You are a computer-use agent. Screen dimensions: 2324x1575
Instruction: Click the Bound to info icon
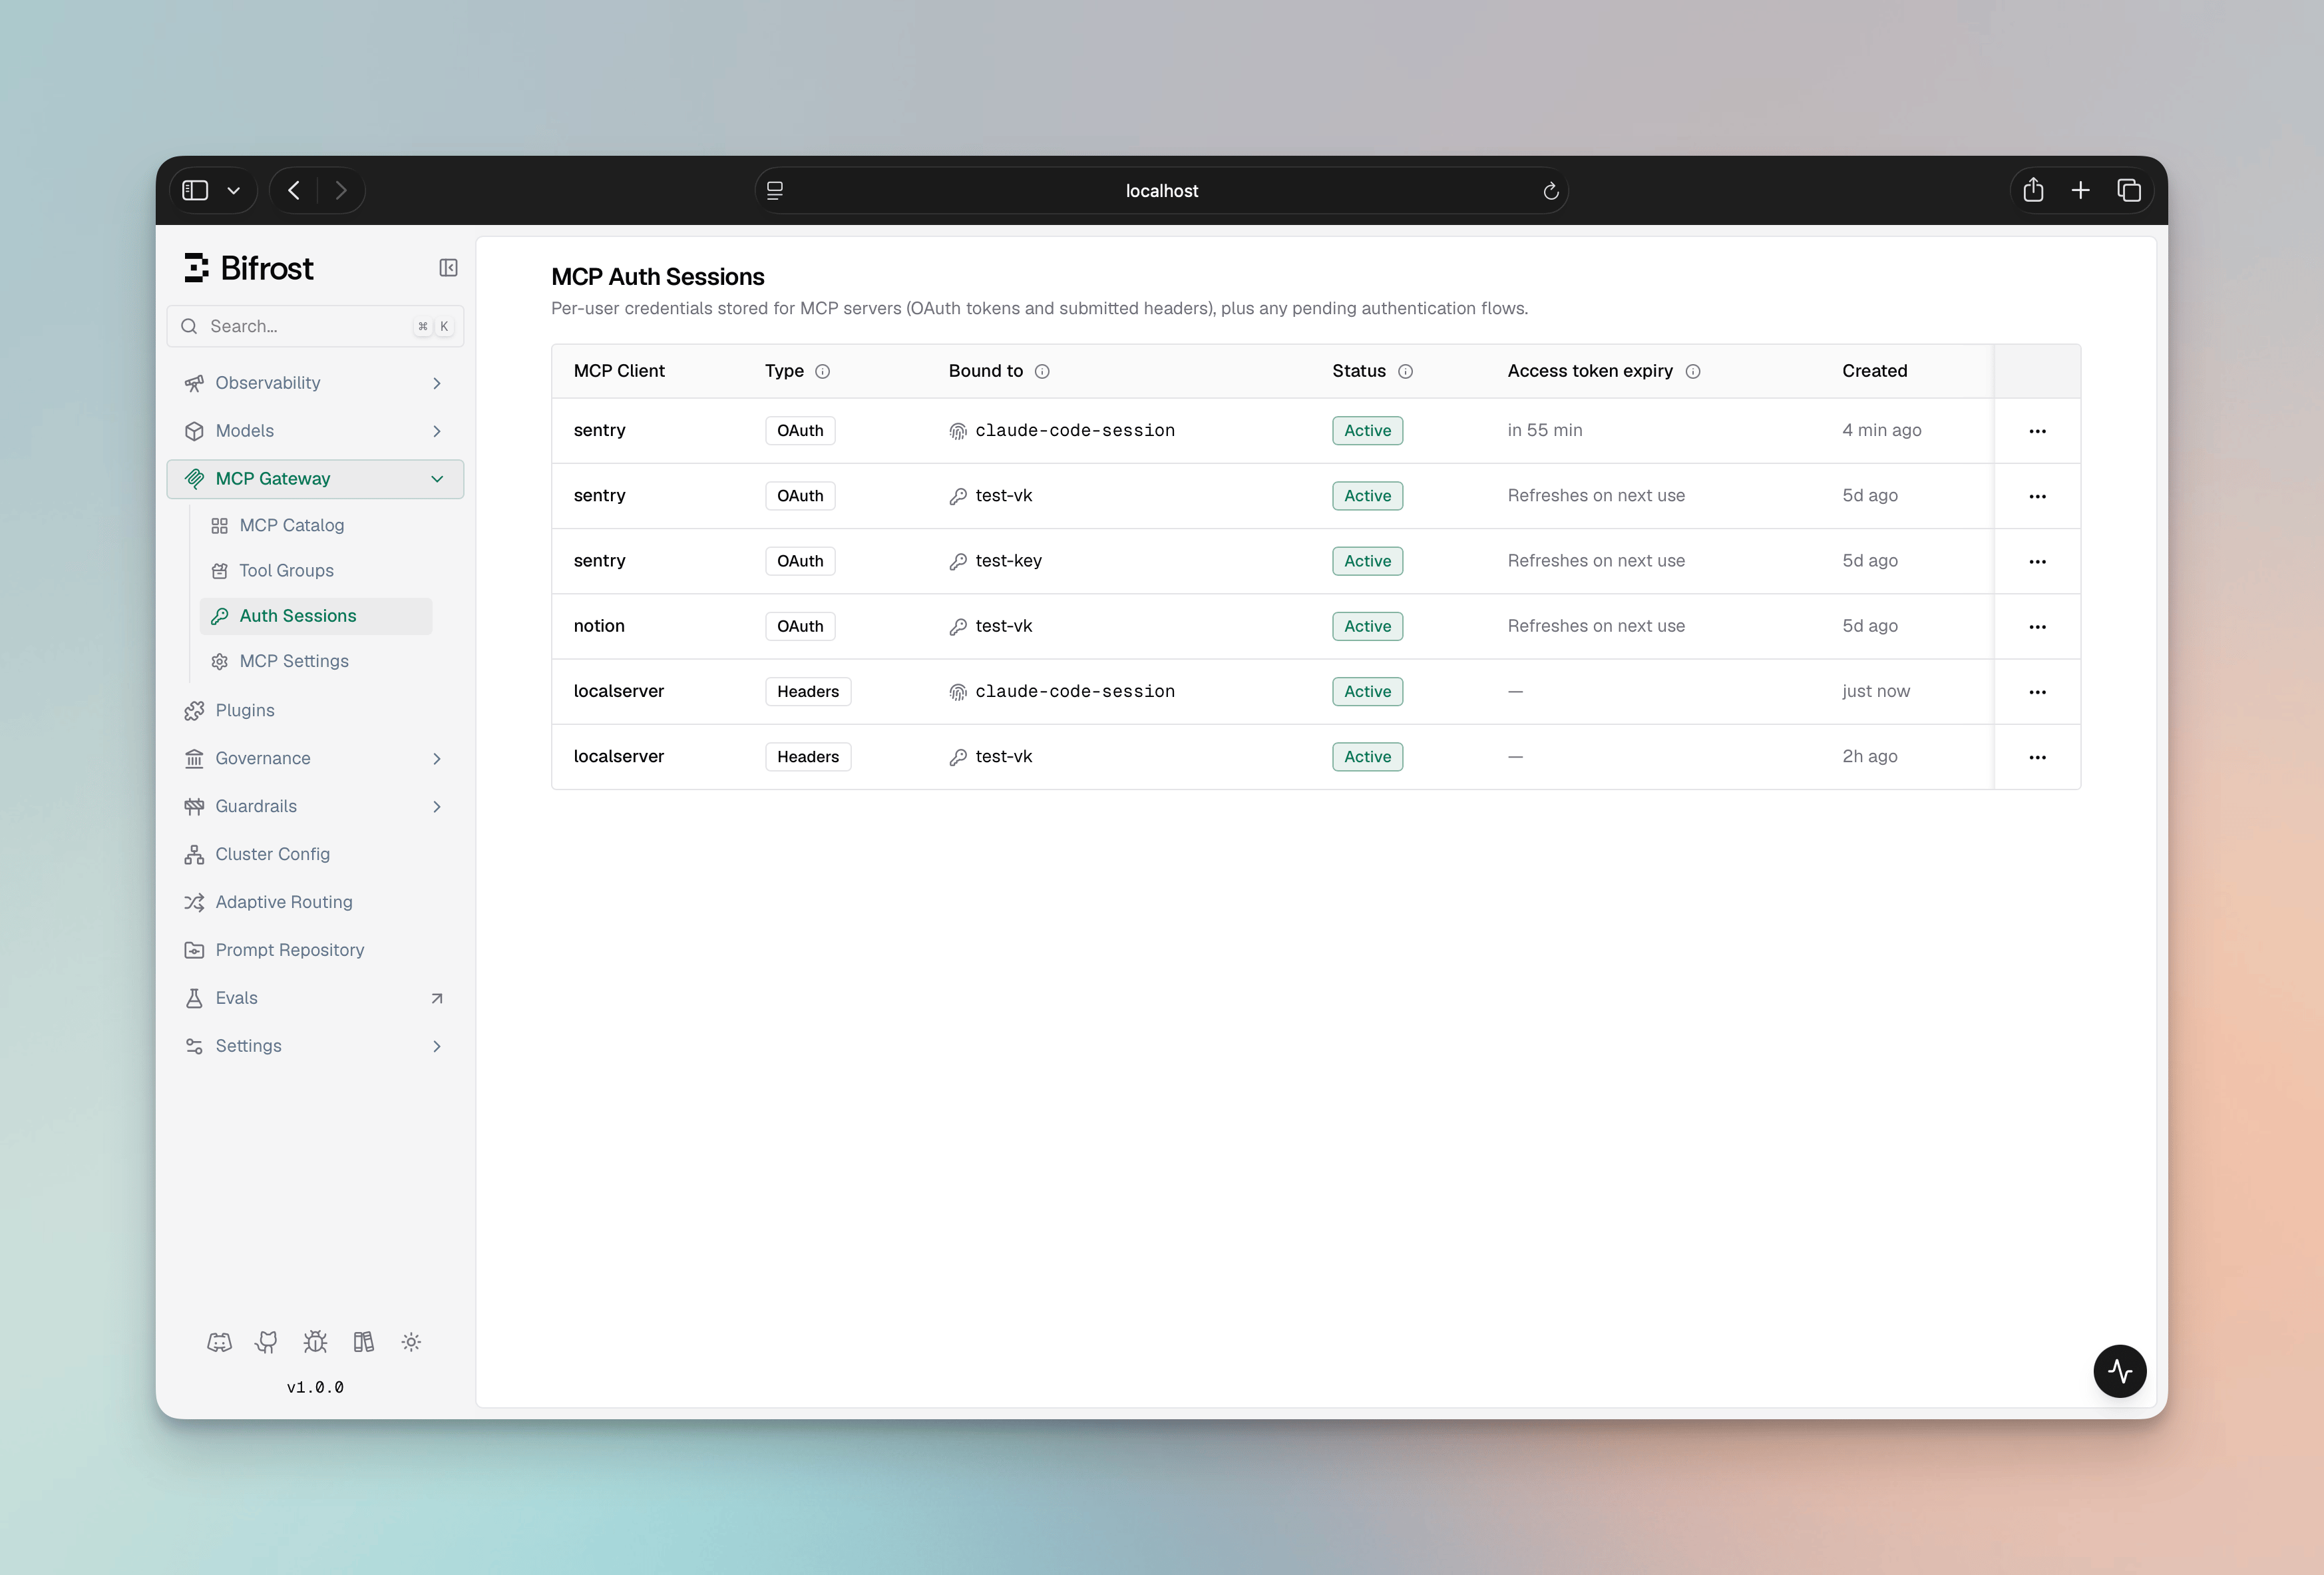(x=1042, y=371)
